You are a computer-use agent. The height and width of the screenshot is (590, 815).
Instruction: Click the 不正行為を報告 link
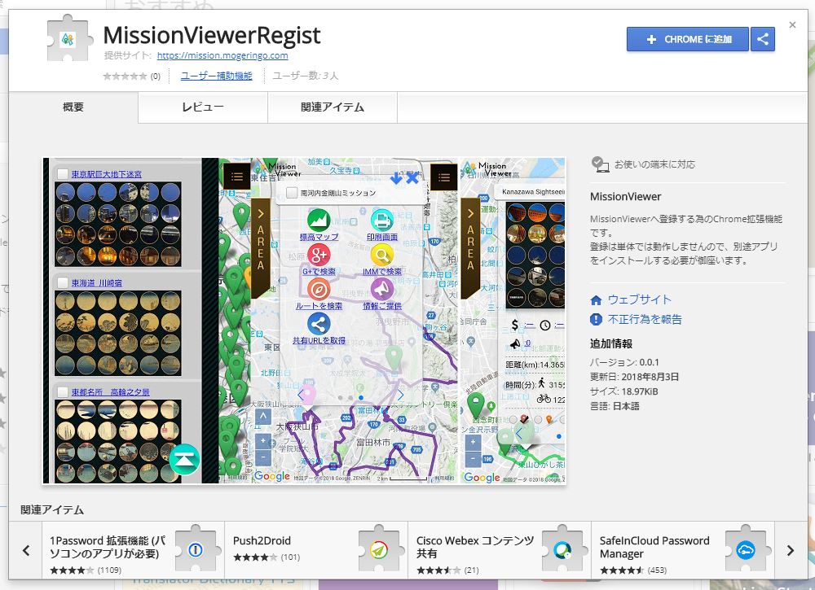(645, 319)
